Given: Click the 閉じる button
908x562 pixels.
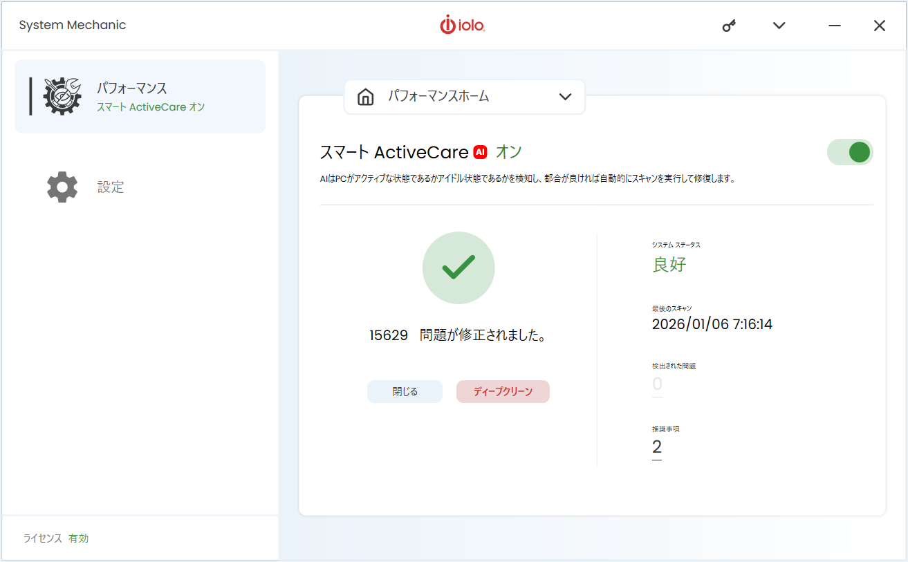Looking at the screenshot, I should (x=405, y=391).
